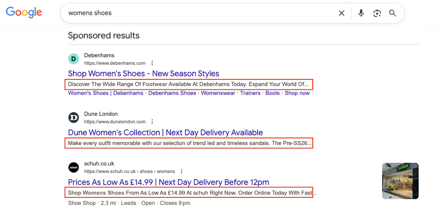Open 'Debenhams Shoes' sitelink

pyautogui.click(x=172, y=93)
